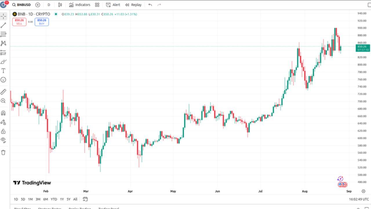
Task: Click the BNBUSD symbol search field
Action: pyautogui.click(x=22, y=5)
